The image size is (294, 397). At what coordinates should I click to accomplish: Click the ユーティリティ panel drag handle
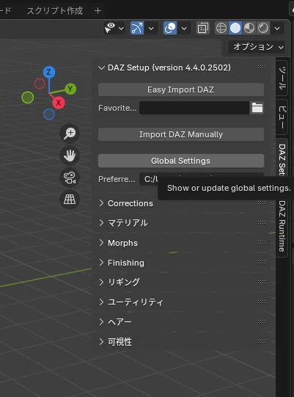click(262, 302)
